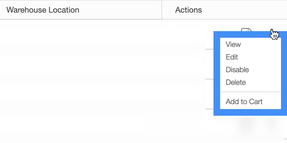Choose View from the context menu

(233, 44)
